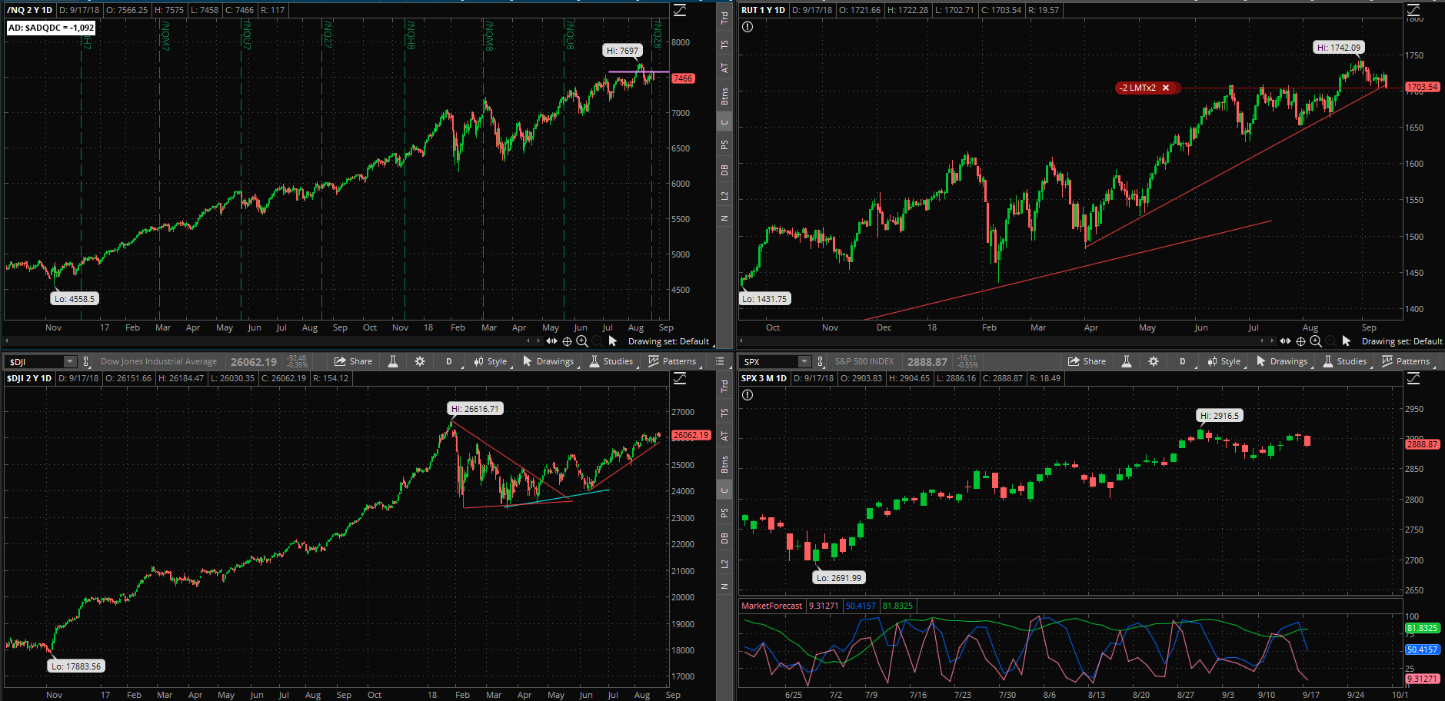
Task: Open the Drawing set: Default menu under the RUT chart
Action: pos(1402,341)
